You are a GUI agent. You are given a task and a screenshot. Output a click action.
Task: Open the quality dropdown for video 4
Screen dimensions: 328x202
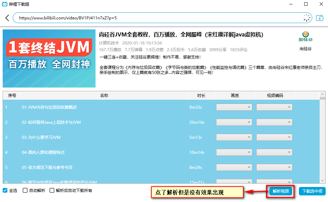tap(234, 152)
